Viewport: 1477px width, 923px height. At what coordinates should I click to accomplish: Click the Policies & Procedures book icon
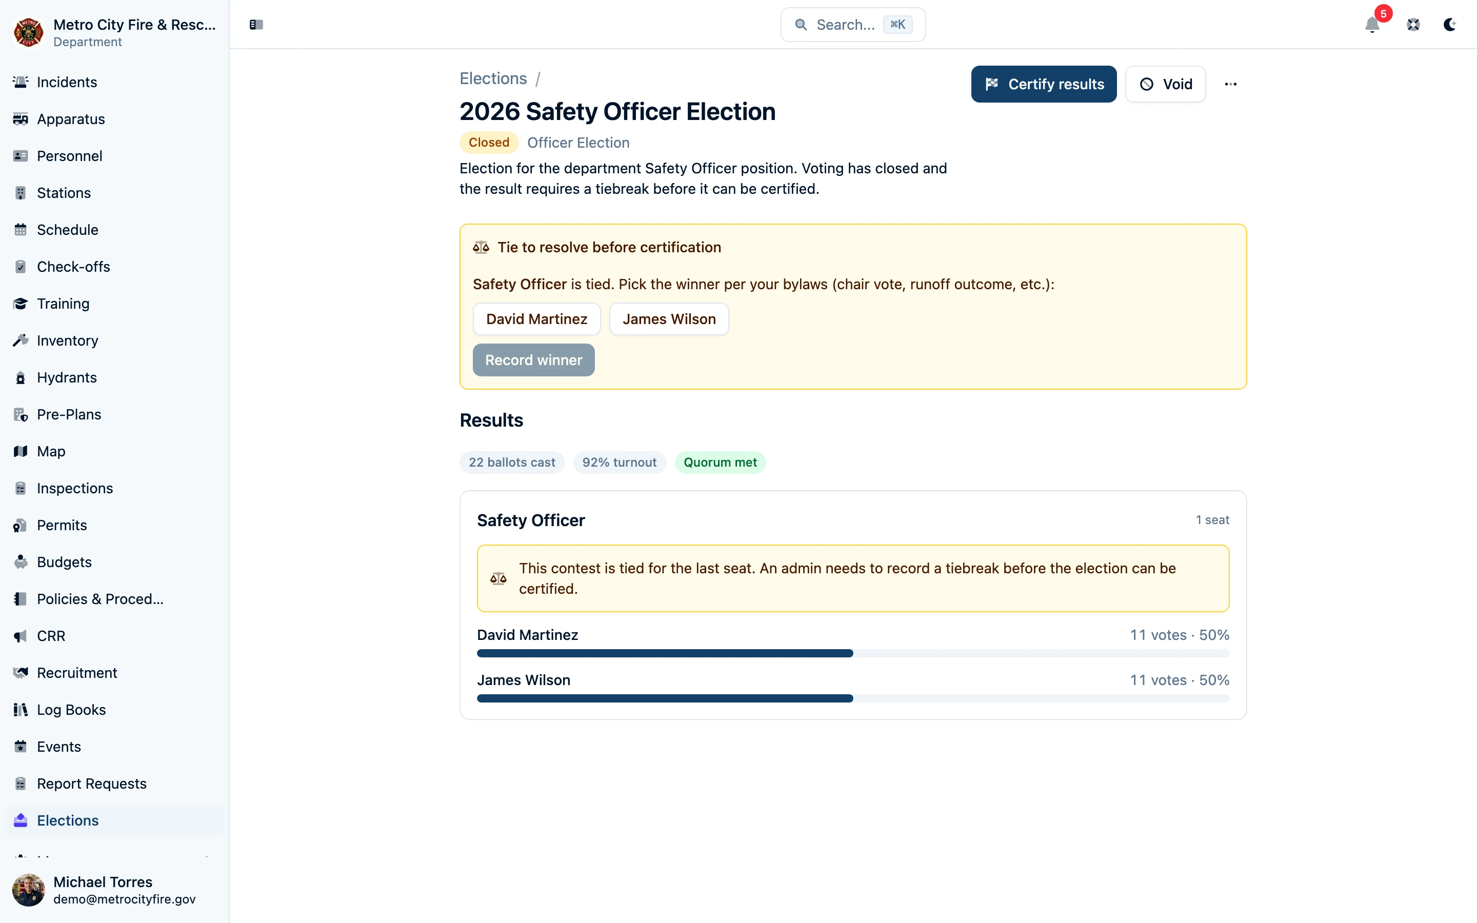pyautogui.click(x=21, y=599)
